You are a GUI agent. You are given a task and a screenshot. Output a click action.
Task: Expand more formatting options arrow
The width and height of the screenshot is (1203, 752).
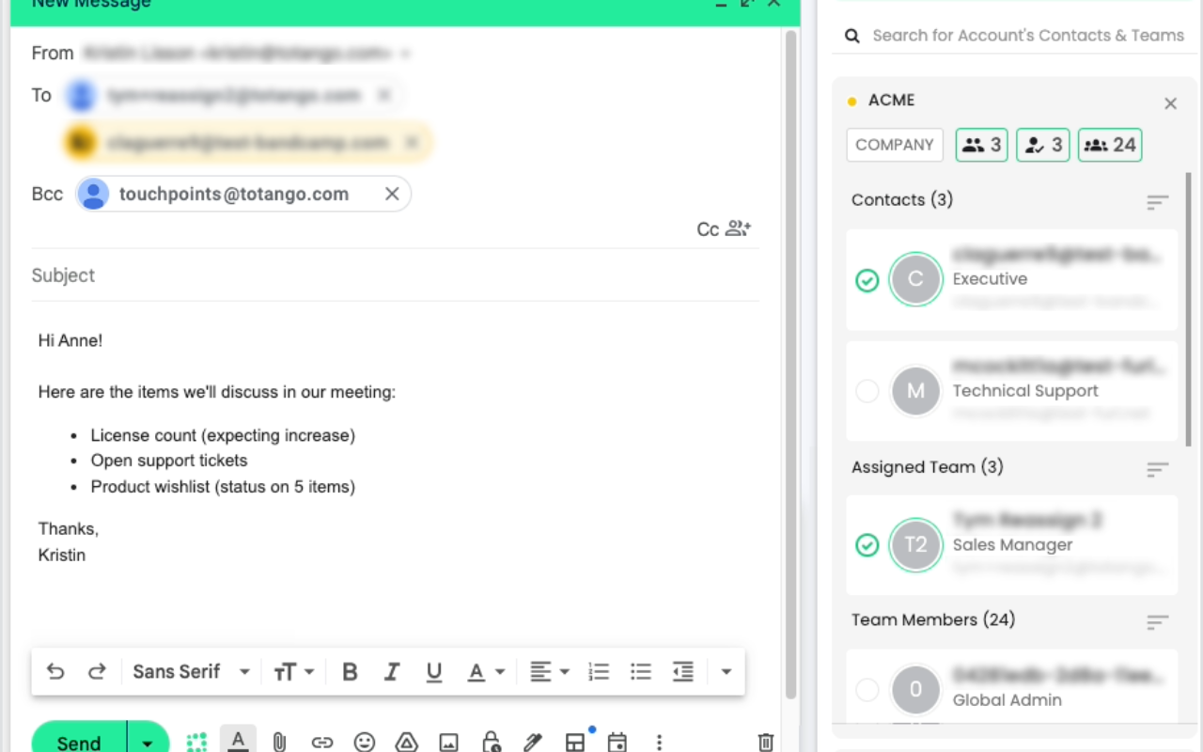[726, 671]
